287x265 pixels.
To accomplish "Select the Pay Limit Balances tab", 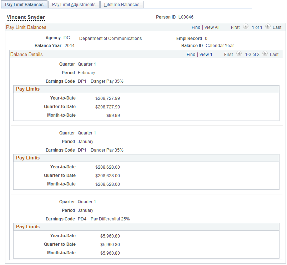I will [24, 4].
